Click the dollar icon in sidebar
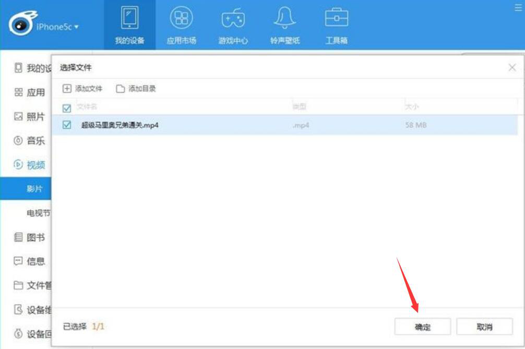The image size is (525, 349). [x=18, y=333]
